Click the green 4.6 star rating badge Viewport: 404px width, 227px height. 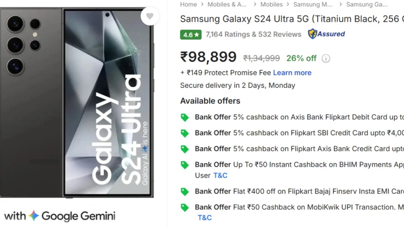click(191, 35)
